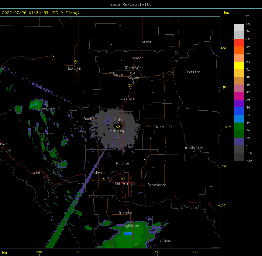Viewport: 262px width, 256px height.
Task: Pick the slate 0-10 dBZ legend swatch
Action: (x=239, y=142)
